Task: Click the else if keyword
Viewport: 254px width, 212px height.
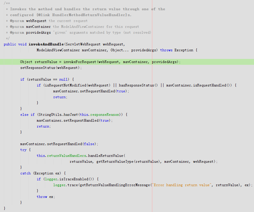Action: [27, 115]
